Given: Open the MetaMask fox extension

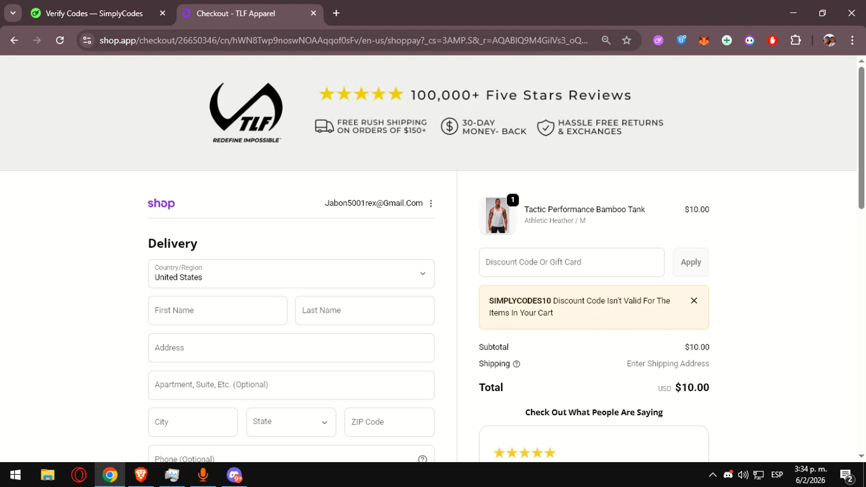Looking at the screenshot, I should point(704,40).
